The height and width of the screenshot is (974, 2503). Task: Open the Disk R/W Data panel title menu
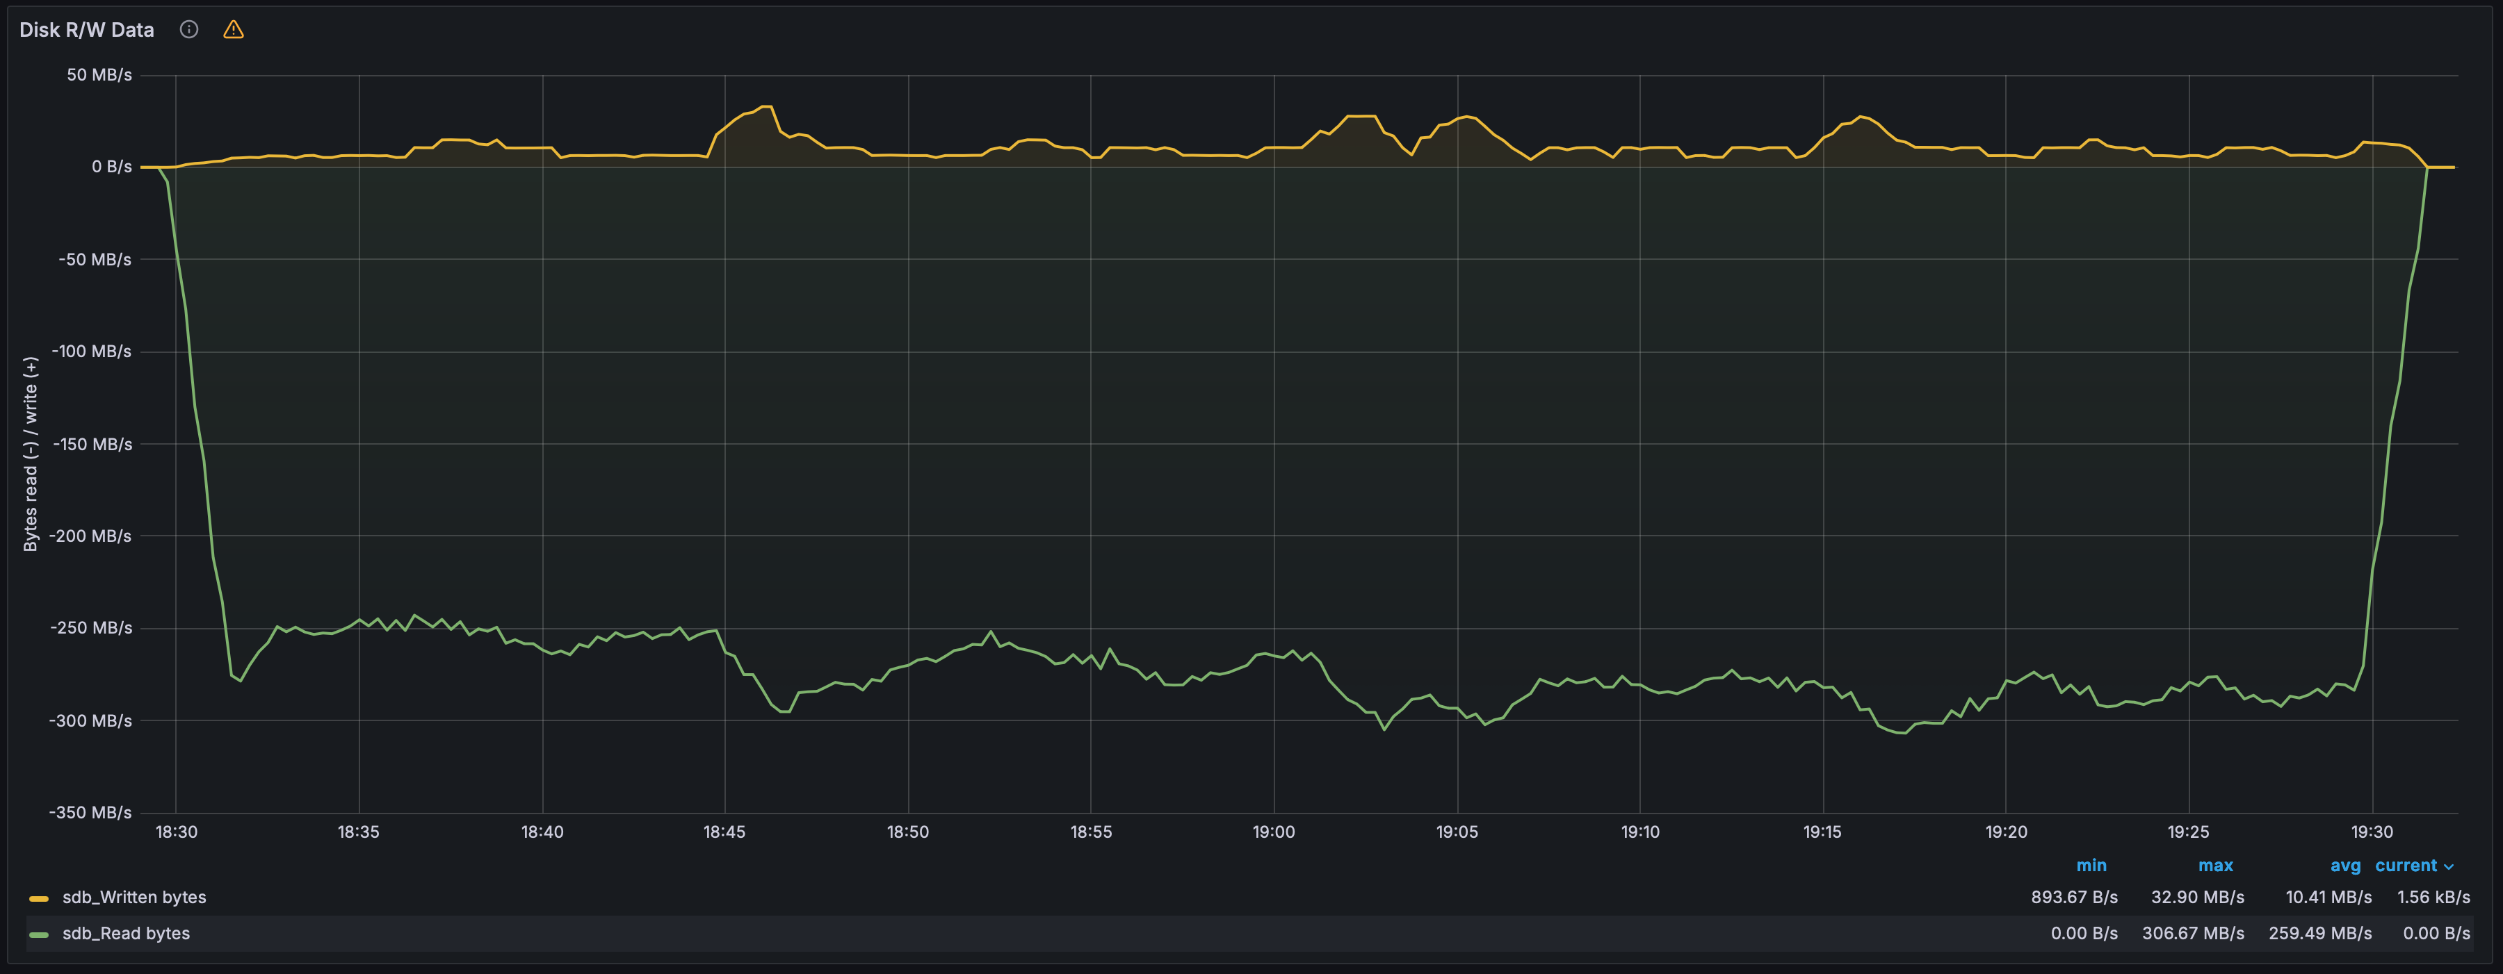pyautogui.click(x=86, y=29)
